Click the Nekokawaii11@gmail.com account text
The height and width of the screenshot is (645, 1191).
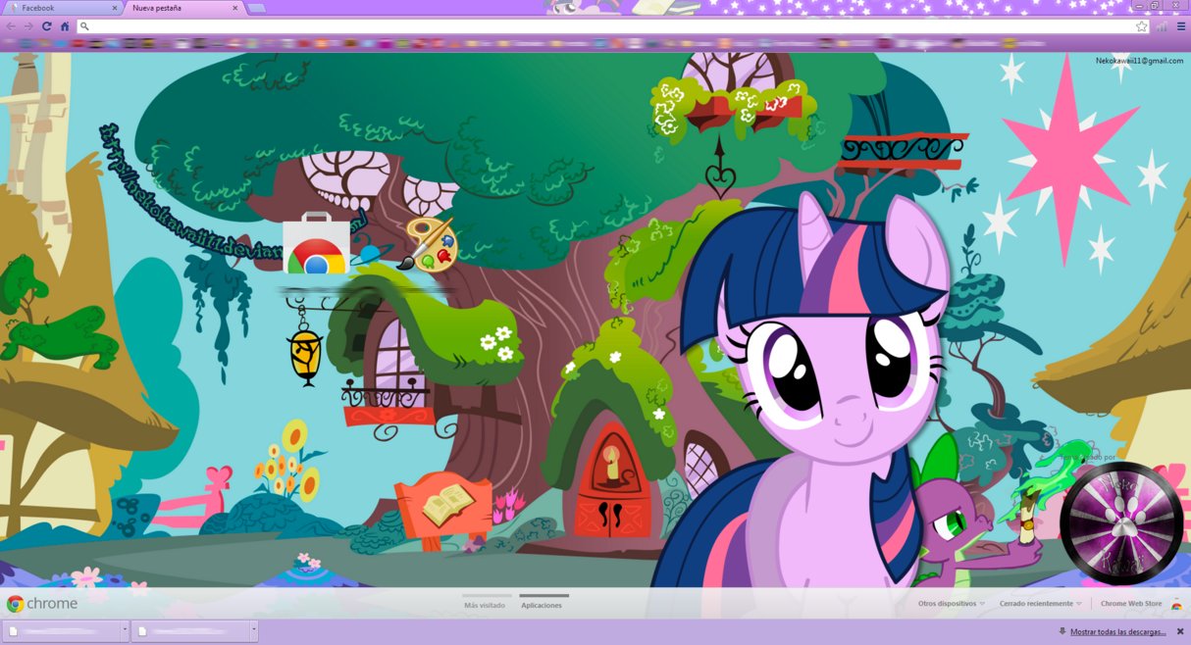pyautogui.click(x=1139, y=61)
